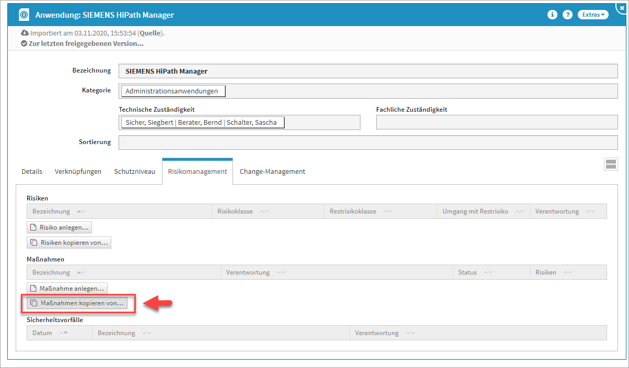Click the Bezeichnung field with SIEMENS HiPath Manager
This screenshot has width=629, height=368.
coord(368,71)
